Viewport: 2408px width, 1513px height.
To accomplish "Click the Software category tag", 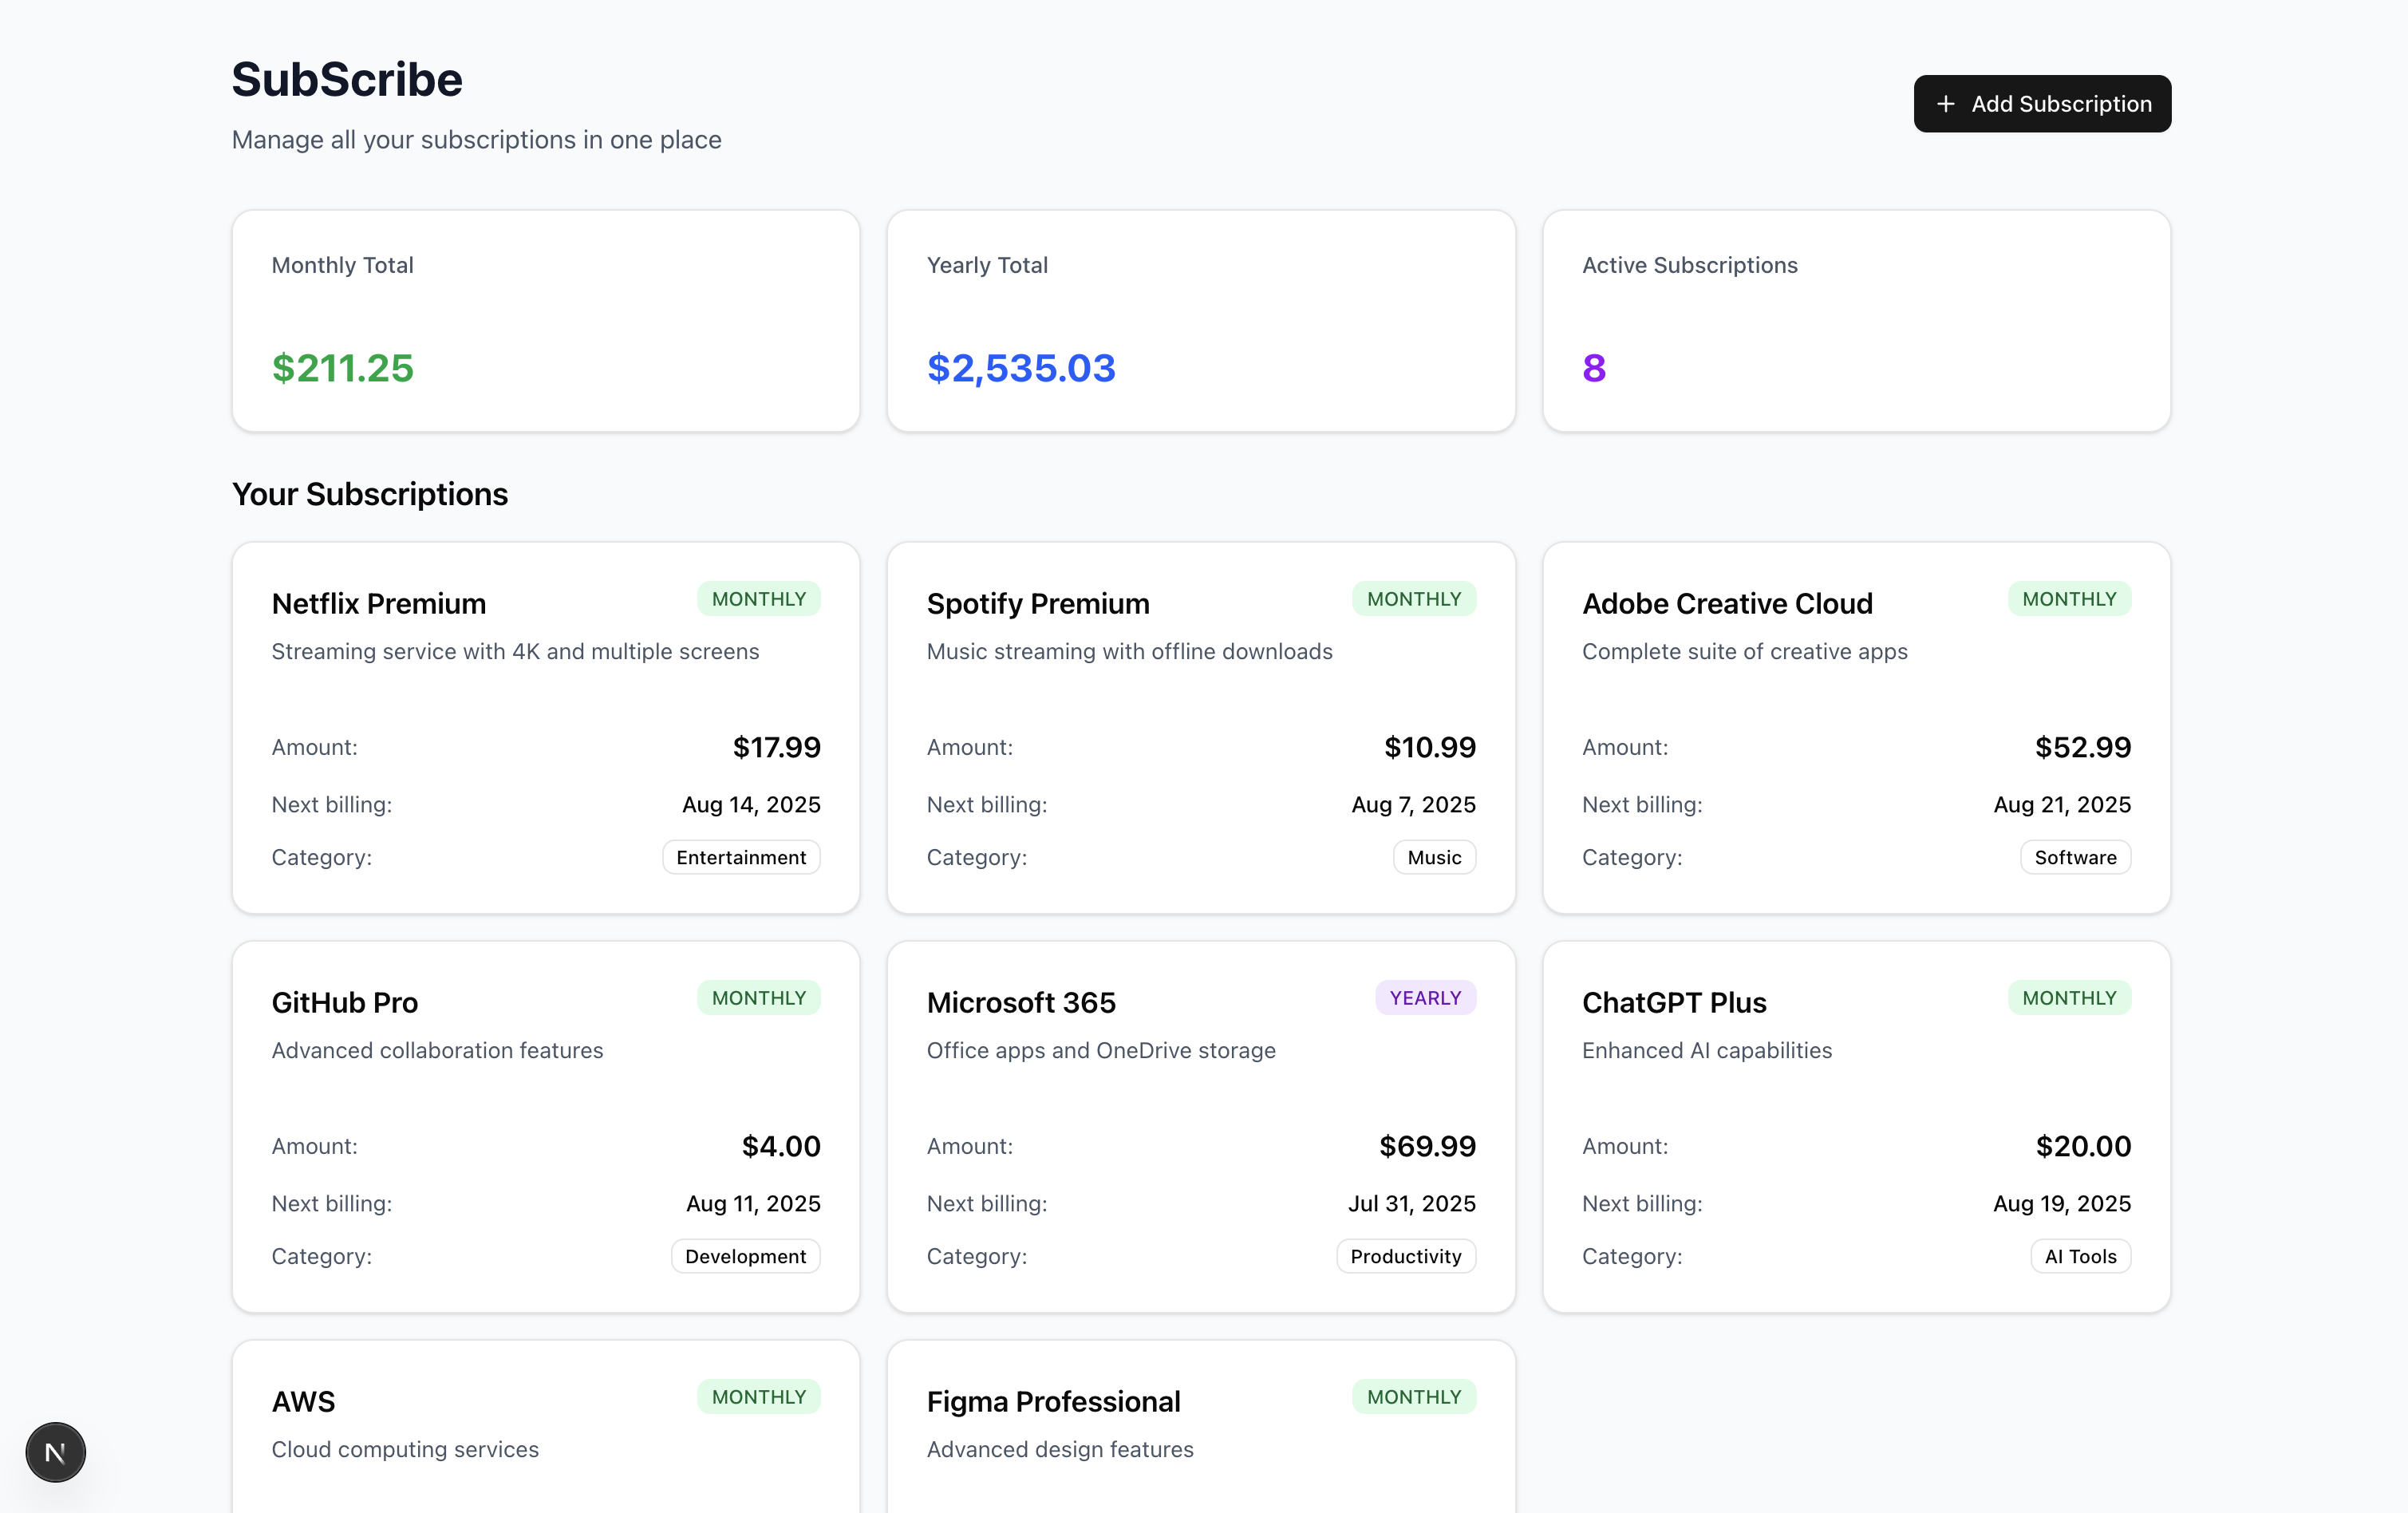I will (2075, 858).
